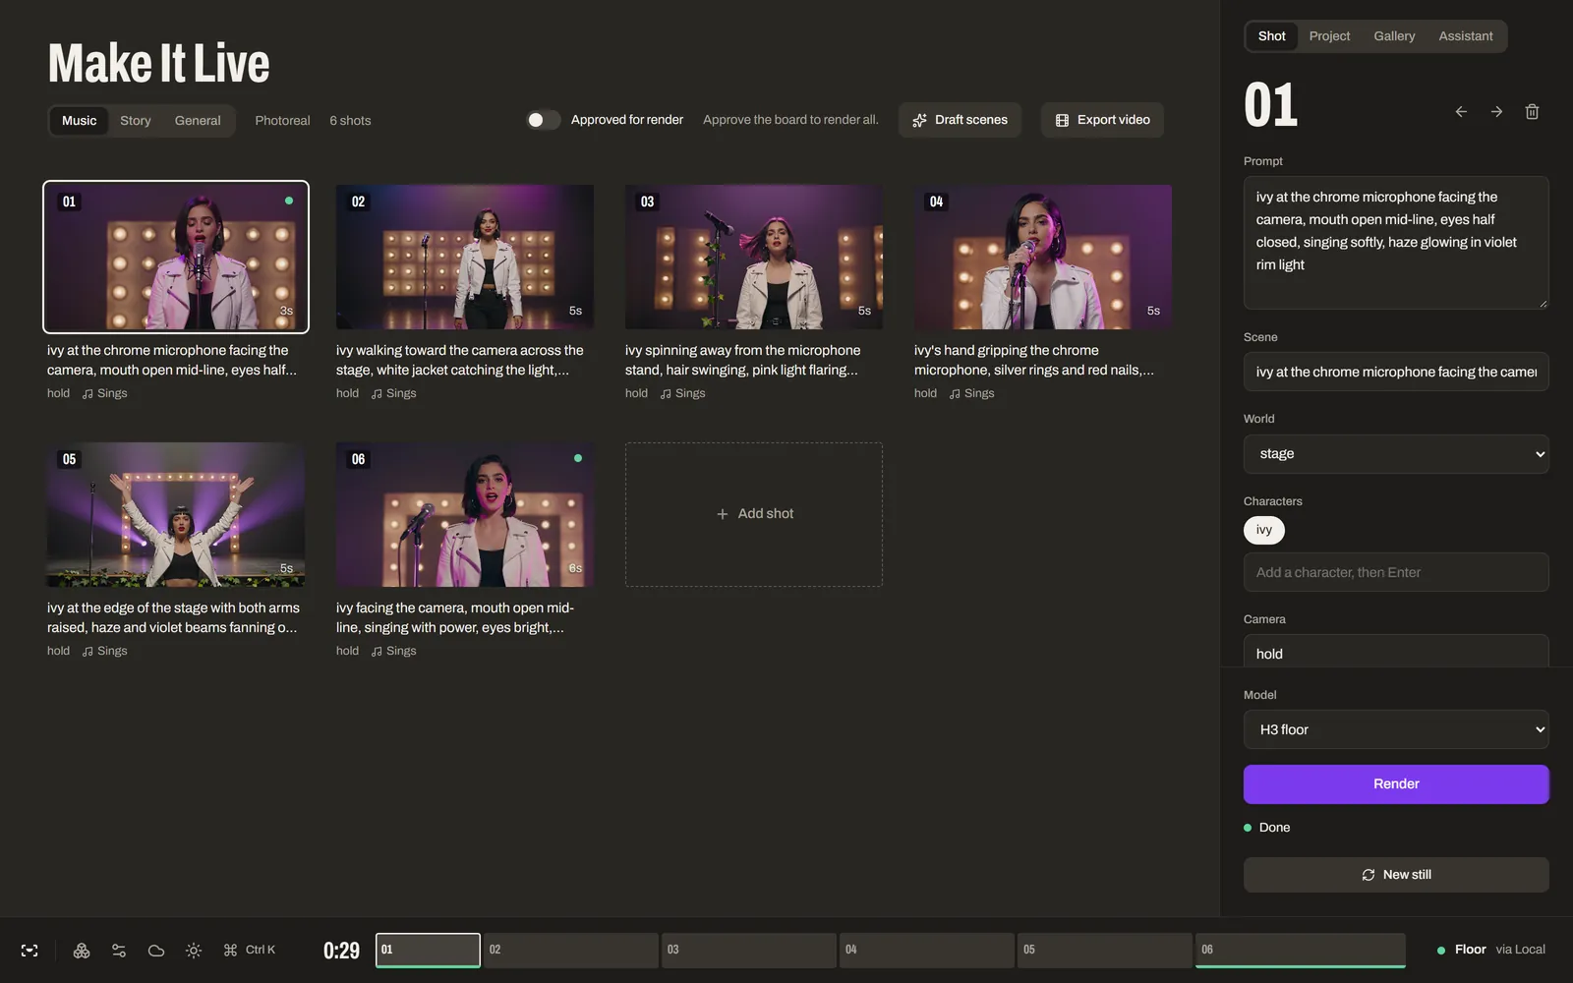Click the purple Render button

click(x=1396, y=784)
